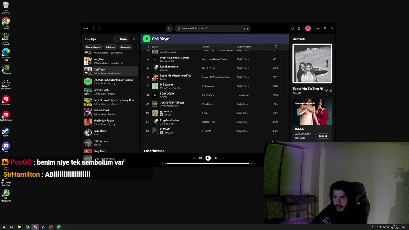Open Still Corners artist in library

111,143
